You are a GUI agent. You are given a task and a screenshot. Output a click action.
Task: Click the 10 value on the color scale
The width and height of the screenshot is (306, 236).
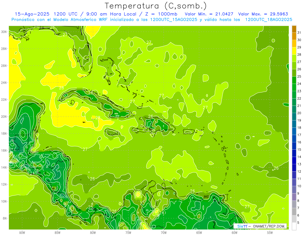[x=299, y=186]
